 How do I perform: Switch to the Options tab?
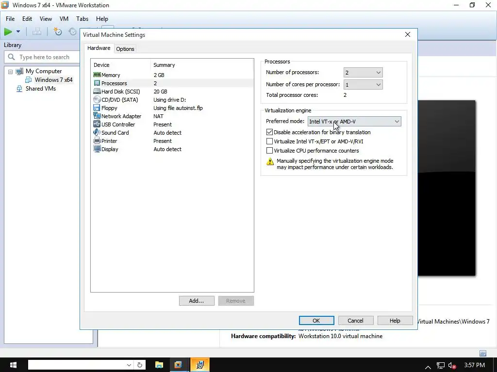pos(125,49)
